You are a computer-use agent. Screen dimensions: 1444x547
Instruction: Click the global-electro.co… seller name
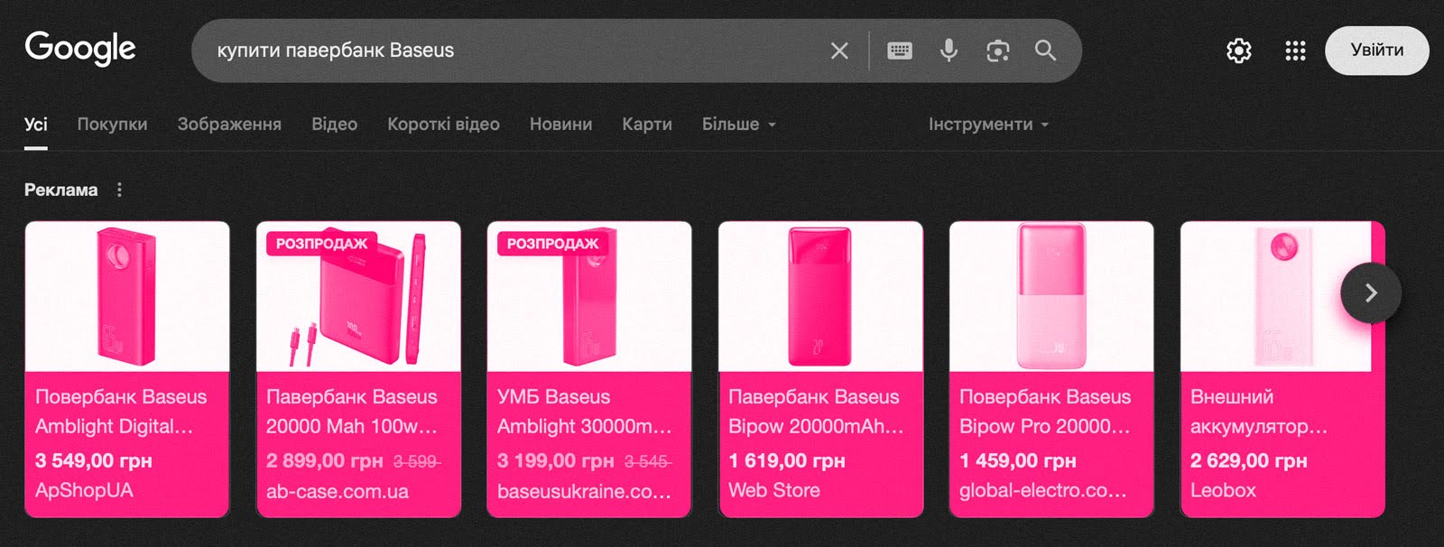[1043, 491]
